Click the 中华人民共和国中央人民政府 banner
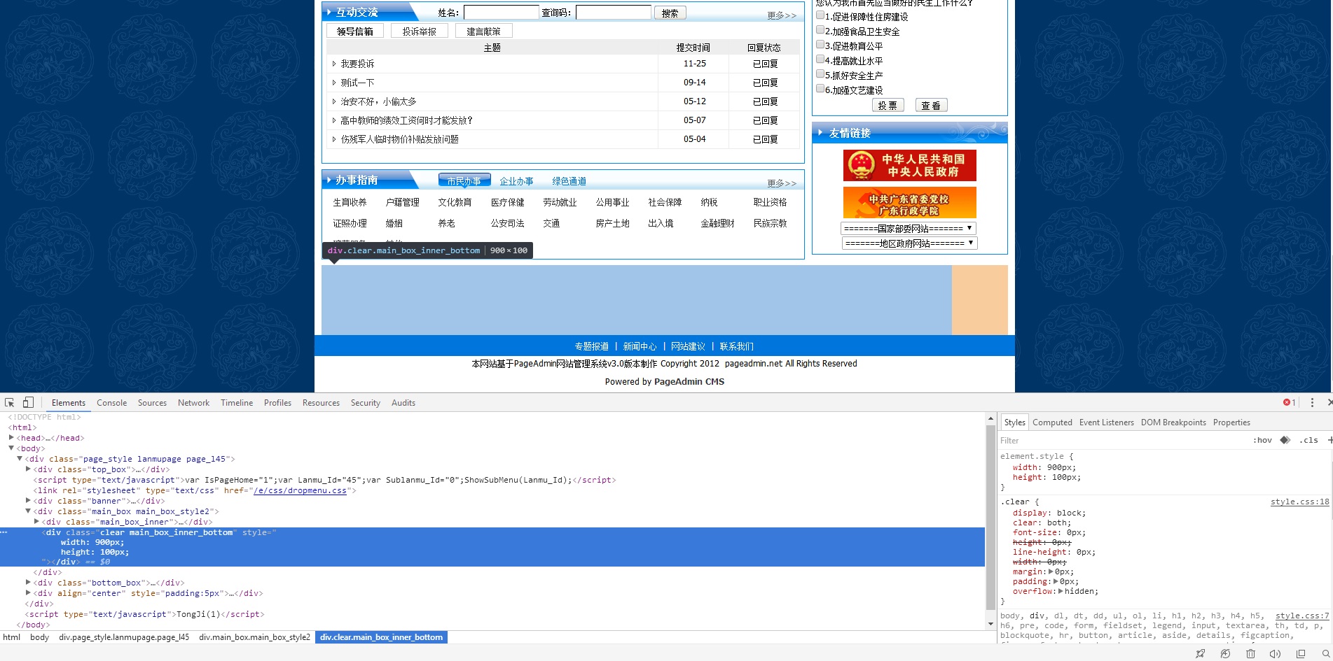This screenshot has height=661, width=1333. pos(909,166)
